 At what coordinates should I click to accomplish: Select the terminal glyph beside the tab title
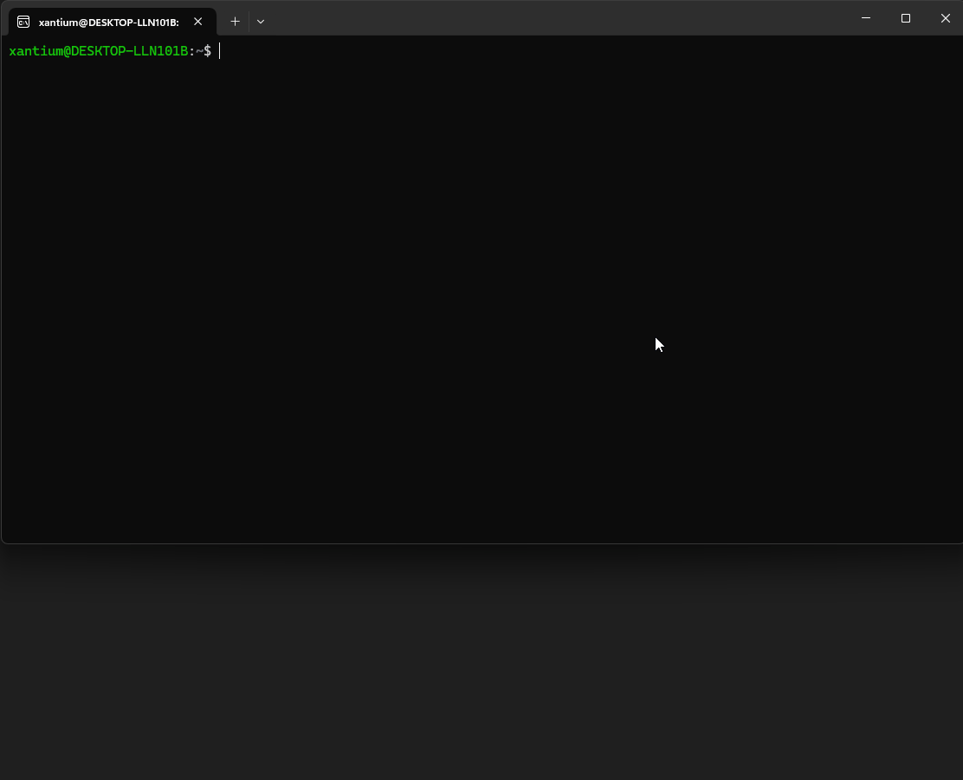pos(23,22)
